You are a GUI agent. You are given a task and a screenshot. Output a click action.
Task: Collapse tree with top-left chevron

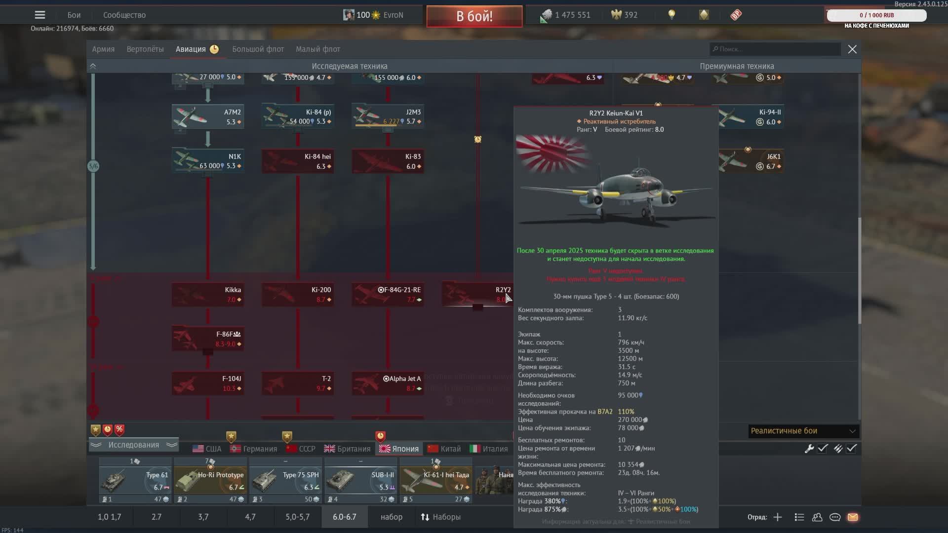point(93,66)
